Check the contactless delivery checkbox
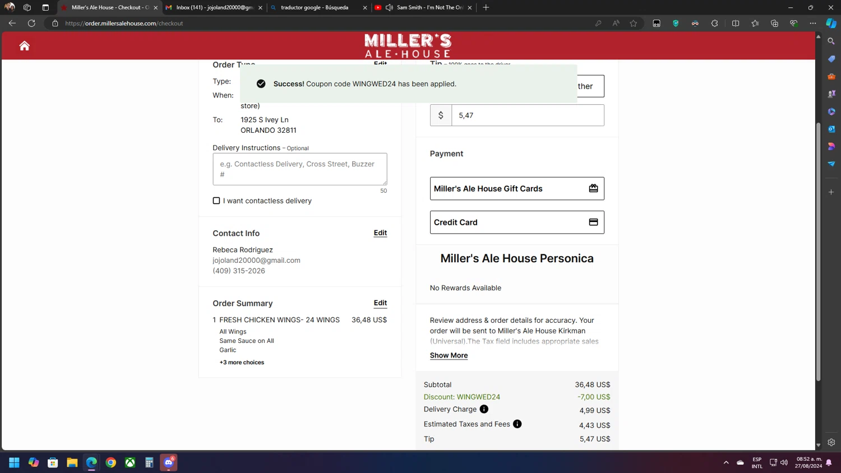 216,201
